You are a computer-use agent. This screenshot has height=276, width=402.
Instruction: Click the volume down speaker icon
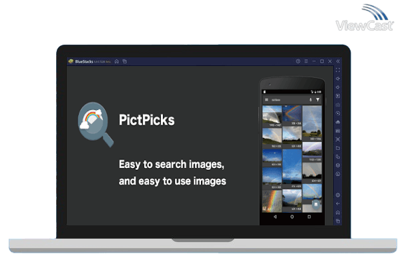338,87
